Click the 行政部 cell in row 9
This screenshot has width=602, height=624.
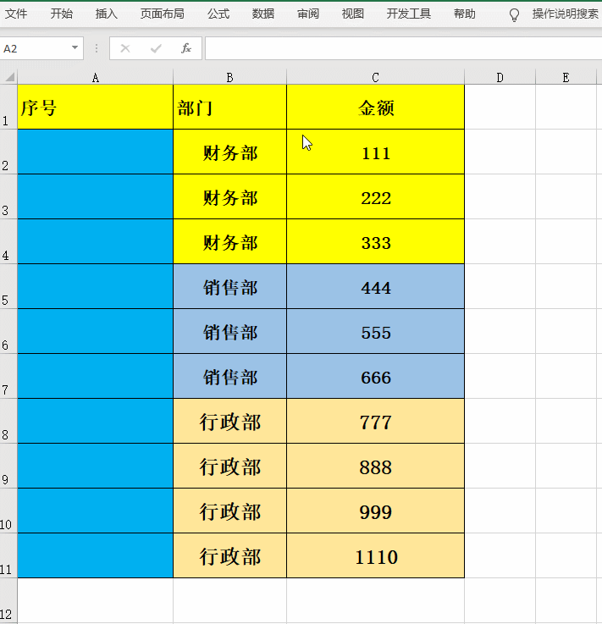click(x=230, y=466)
